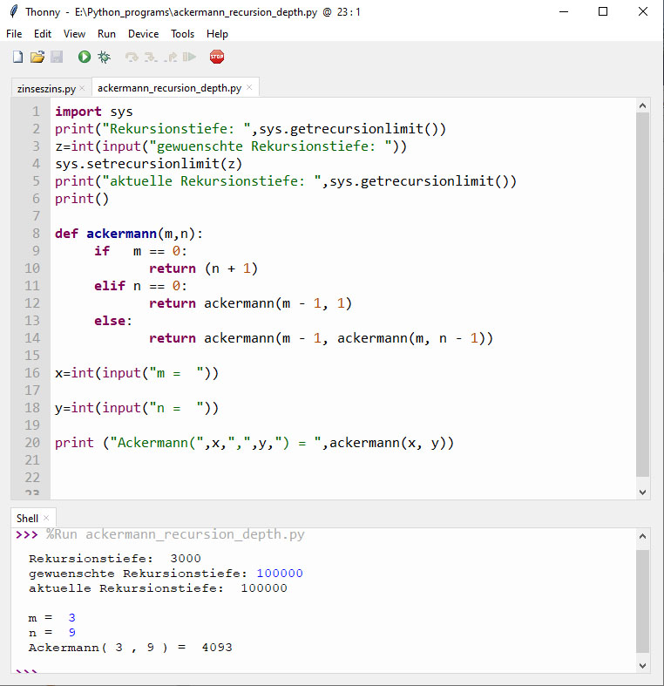Close the zinseszins.py tab
This screenshot has width=664, height=686.
(x=82, y=88)
